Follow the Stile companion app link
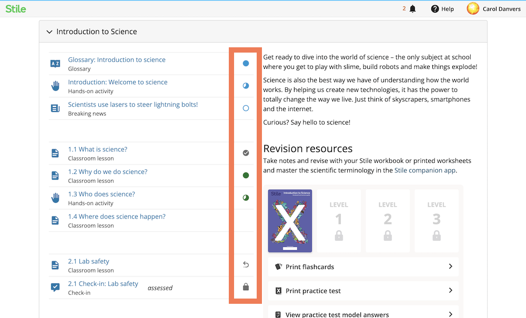Viewport: 526px width, 318px height. (x=424, y=170)
